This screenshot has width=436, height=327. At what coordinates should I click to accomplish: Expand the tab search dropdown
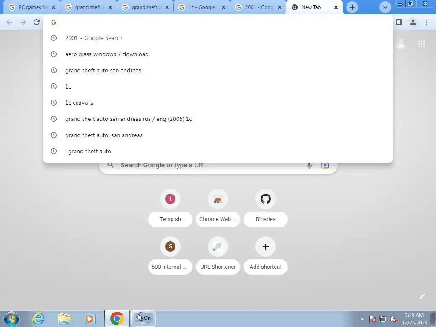[385, 7]
